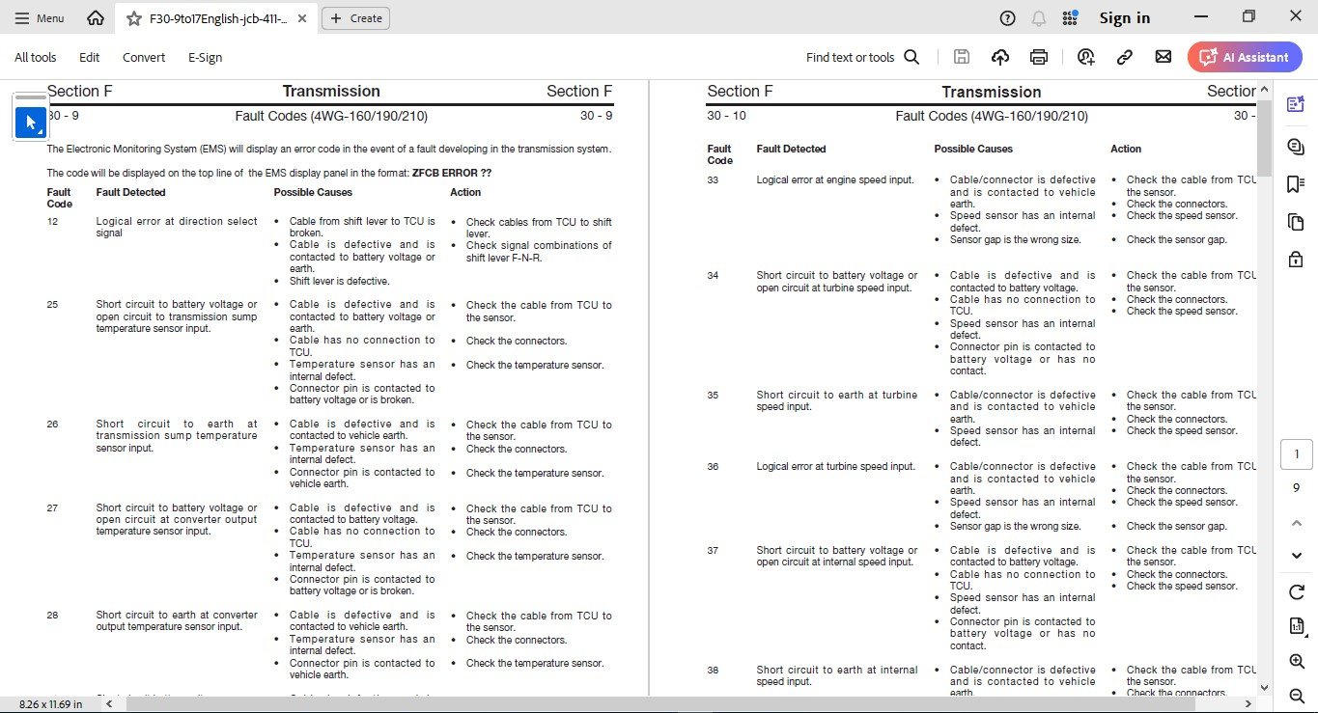Open All tools
Image resolution: width=1318 pixels, height=713 pixels.
pyautogui.click(x=36, y=57)
